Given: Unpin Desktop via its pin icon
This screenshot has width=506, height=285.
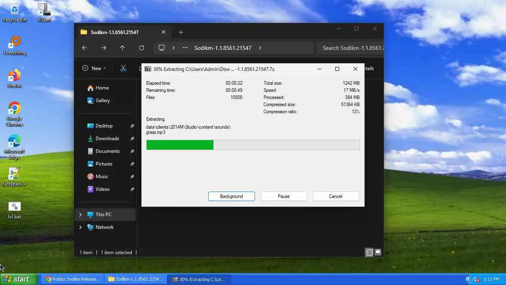Looking at the screenshot, I should coord(132,126).
